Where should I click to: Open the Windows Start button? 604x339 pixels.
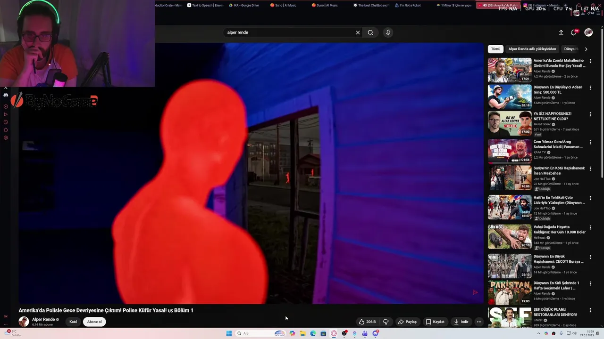tap(229, 333)
